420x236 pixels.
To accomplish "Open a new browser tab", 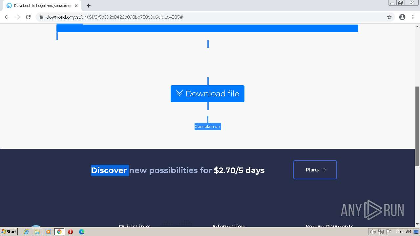I will point(89,6).
